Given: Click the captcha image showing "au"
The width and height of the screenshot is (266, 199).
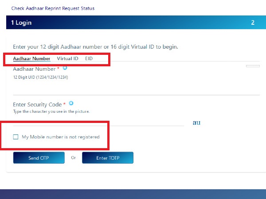Looking at the screenshot, I should 196,122.
